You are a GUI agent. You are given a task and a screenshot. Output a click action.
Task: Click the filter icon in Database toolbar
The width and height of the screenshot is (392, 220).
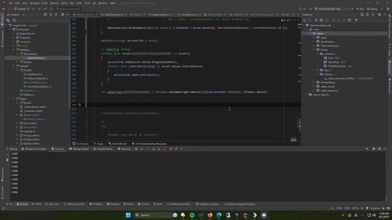[x=356, y=20]
